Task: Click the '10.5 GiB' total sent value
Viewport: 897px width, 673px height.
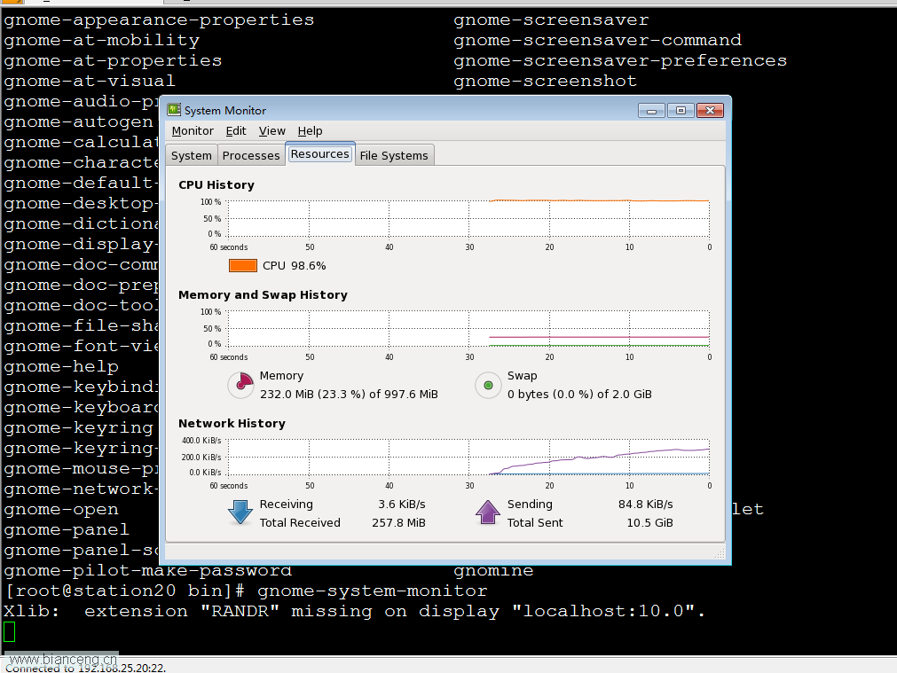Action: point(649,522)
